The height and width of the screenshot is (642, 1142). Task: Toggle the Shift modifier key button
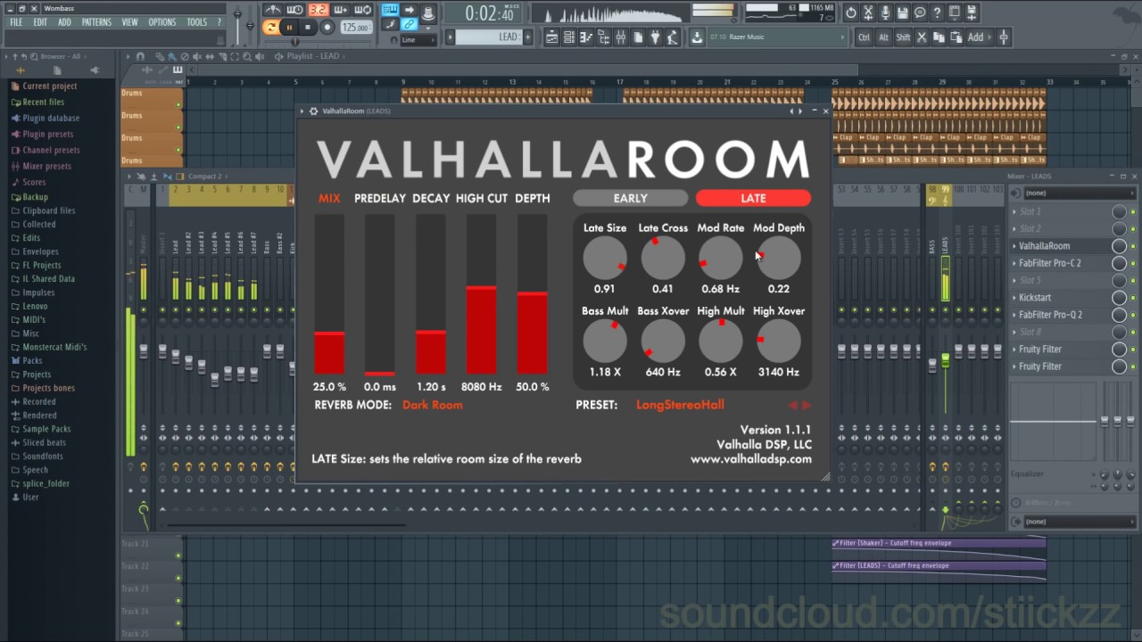coord(903,37)
